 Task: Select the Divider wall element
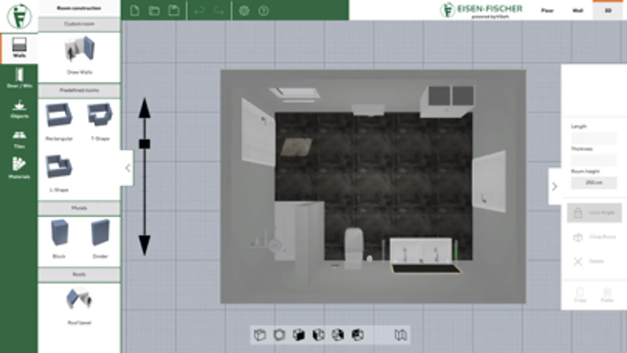[x=100, y=238]
